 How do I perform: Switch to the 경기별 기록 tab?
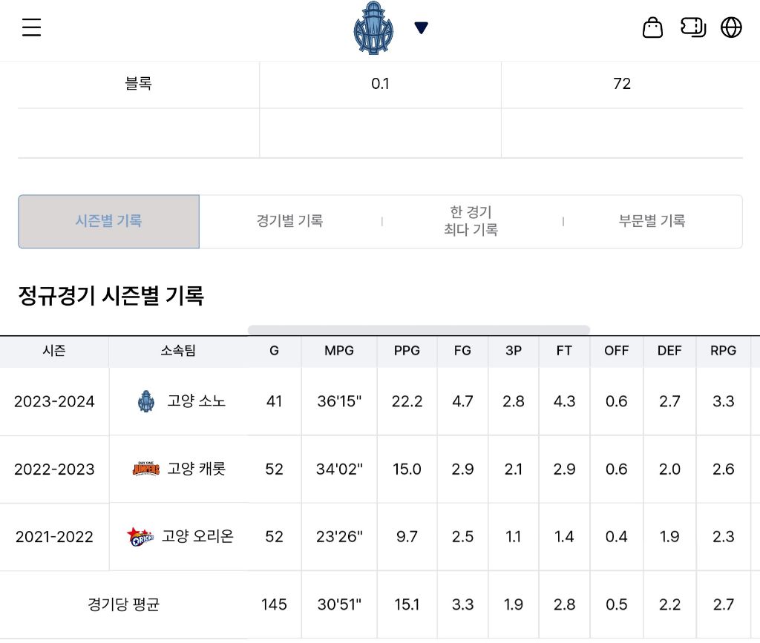[x=289, y=221]
